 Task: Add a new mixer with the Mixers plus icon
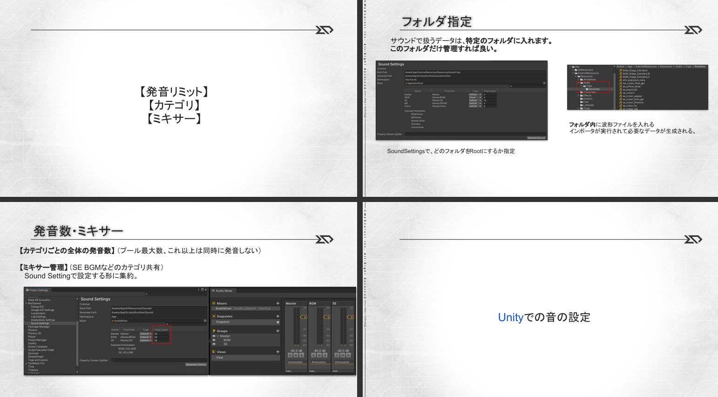pos(278,303)
